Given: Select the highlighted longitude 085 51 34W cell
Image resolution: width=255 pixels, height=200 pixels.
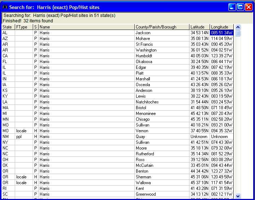Looking at the screenshot, I should 222,33.
